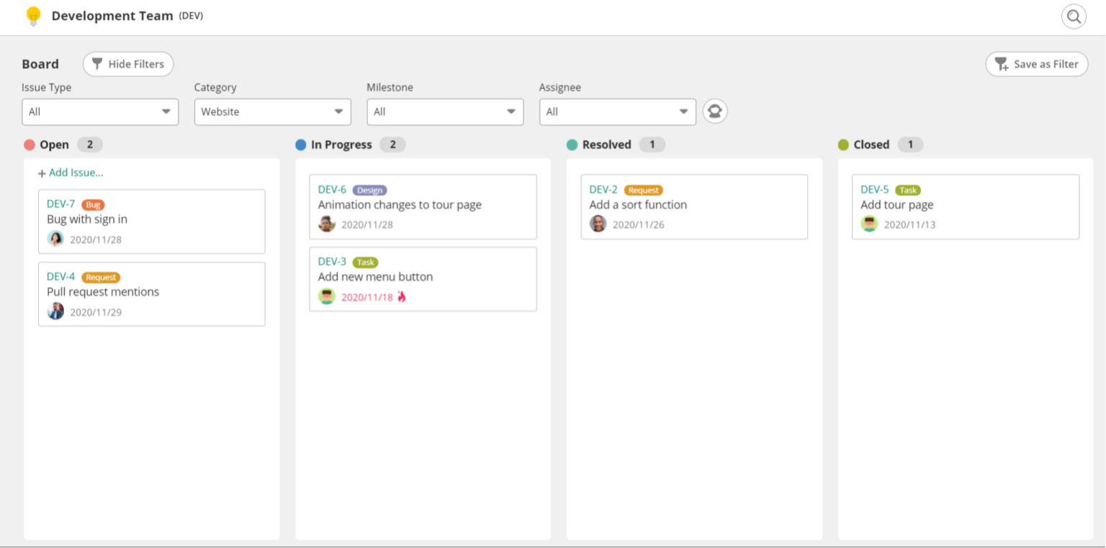The image size is (1106, 548).
Task: Click the Closed count badge
Action: [910, 145]
